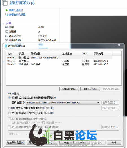Select the hard disk (SCSI) icon
The height and width of the screenshot is (148, 127).
point(7,36)
